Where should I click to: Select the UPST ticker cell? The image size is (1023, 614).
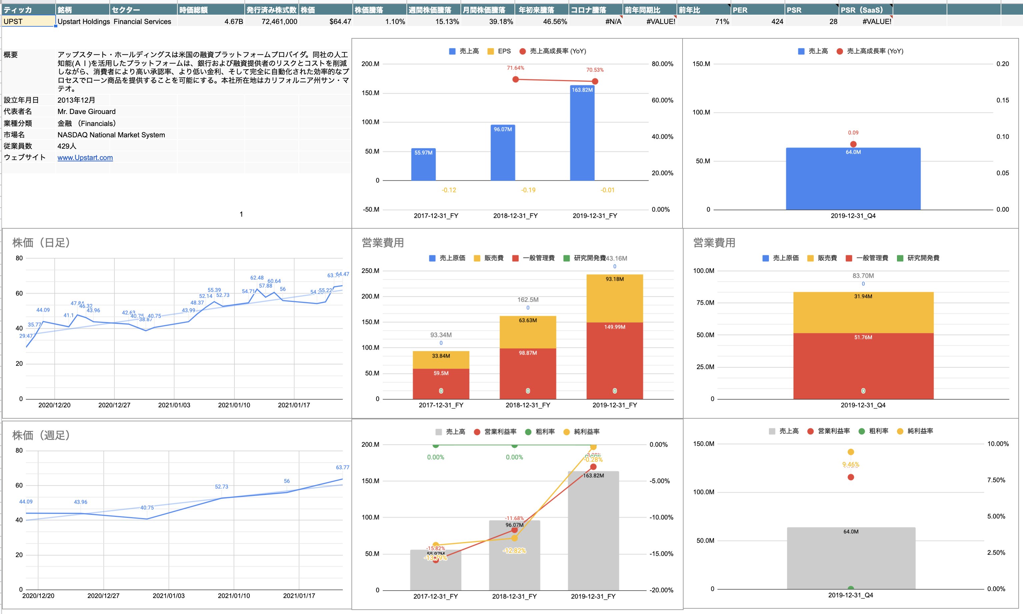29,21
